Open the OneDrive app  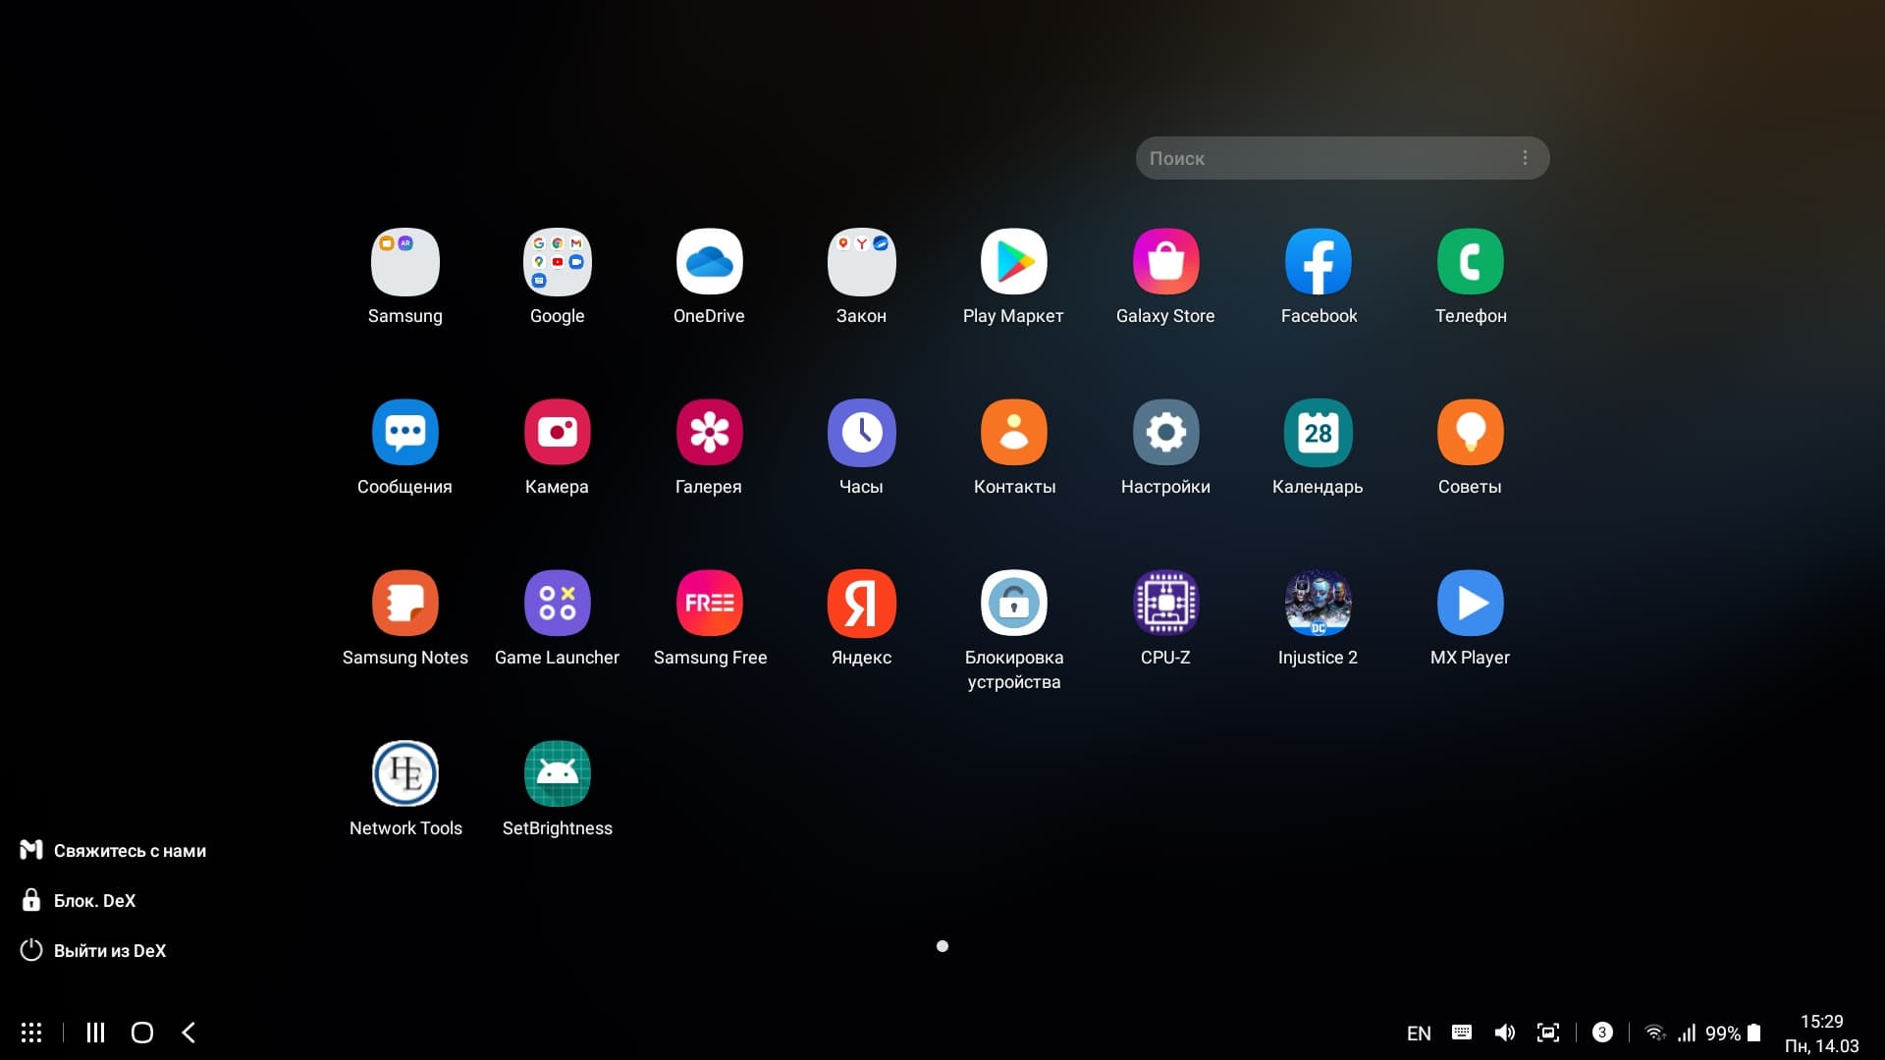(x=709, y=262)
